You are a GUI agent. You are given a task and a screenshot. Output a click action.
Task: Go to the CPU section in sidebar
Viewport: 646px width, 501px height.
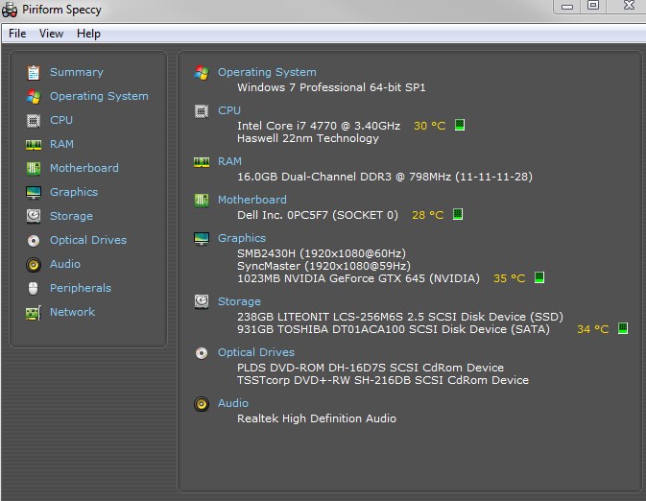pyautogui.click(x=61, y=120)
